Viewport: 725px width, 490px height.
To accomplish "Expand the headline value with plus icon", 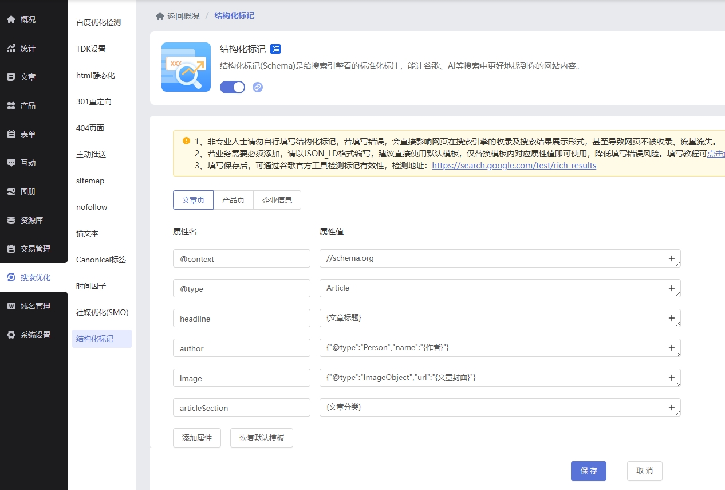I will click(671, 318).
